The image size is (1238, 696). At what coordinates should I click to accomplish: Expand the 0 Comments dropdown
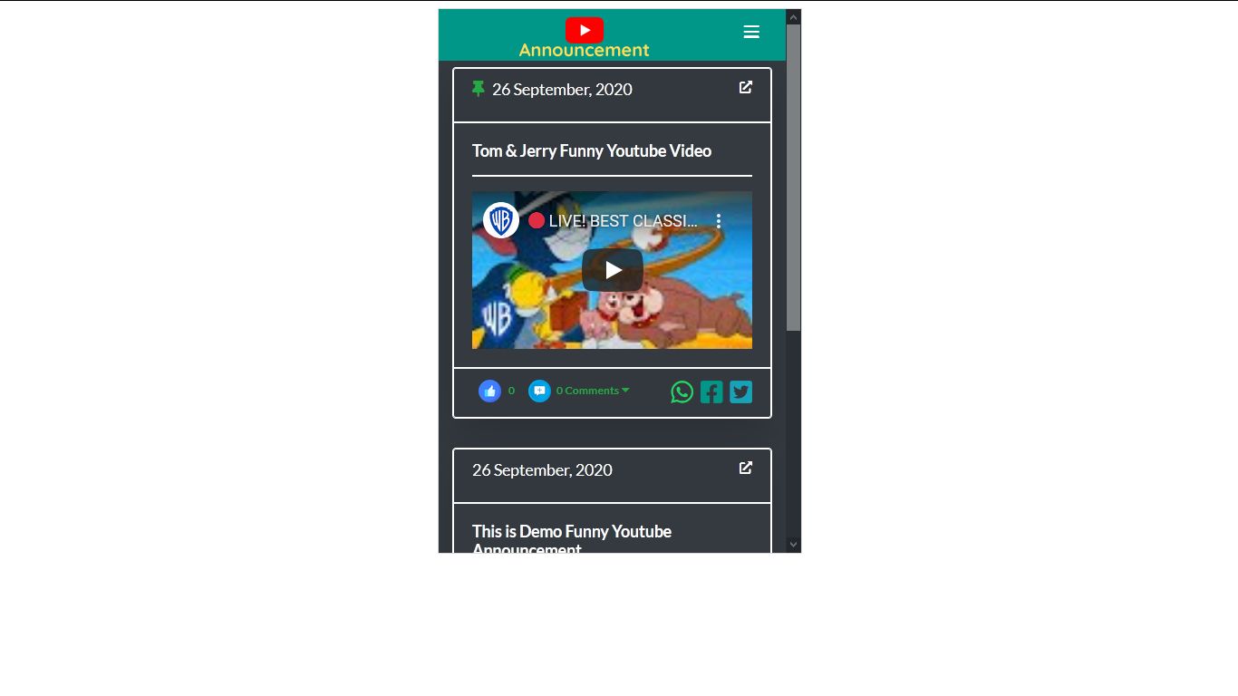(591, 391)
